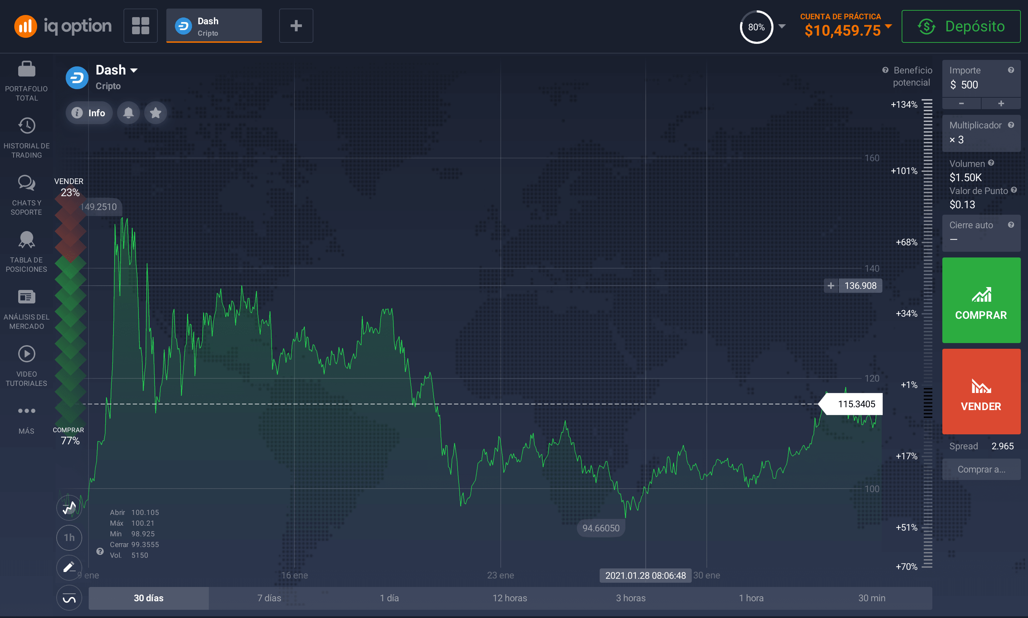Image resolution: width=1028 pixels, height=618 pixels.
Task: Open Chats y Soporte icon
Action: pyautogui.click(x=27, y=183)
